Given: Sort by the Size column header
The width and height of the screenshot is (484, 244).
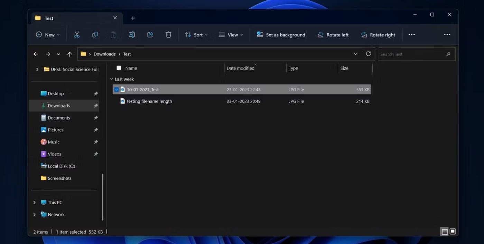Looking at the screenshot, I should click(x=344, y=68).
